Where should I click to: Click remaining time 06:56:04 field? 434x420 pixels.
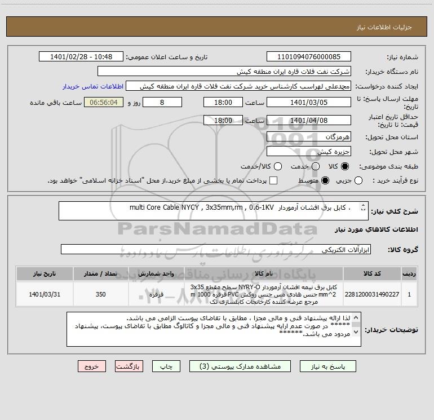tap(104, 102)
